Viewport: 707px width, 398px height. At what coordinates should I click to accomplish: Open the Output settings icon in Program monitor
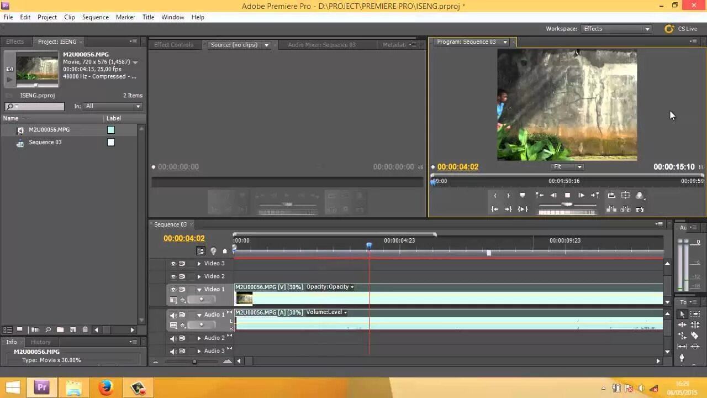(x=640, y=195)
